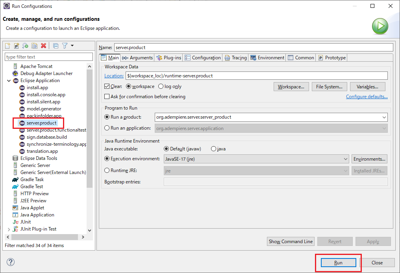400x273 pixels.
Task: Click the filter funnel icon
Action: point(65,46)
